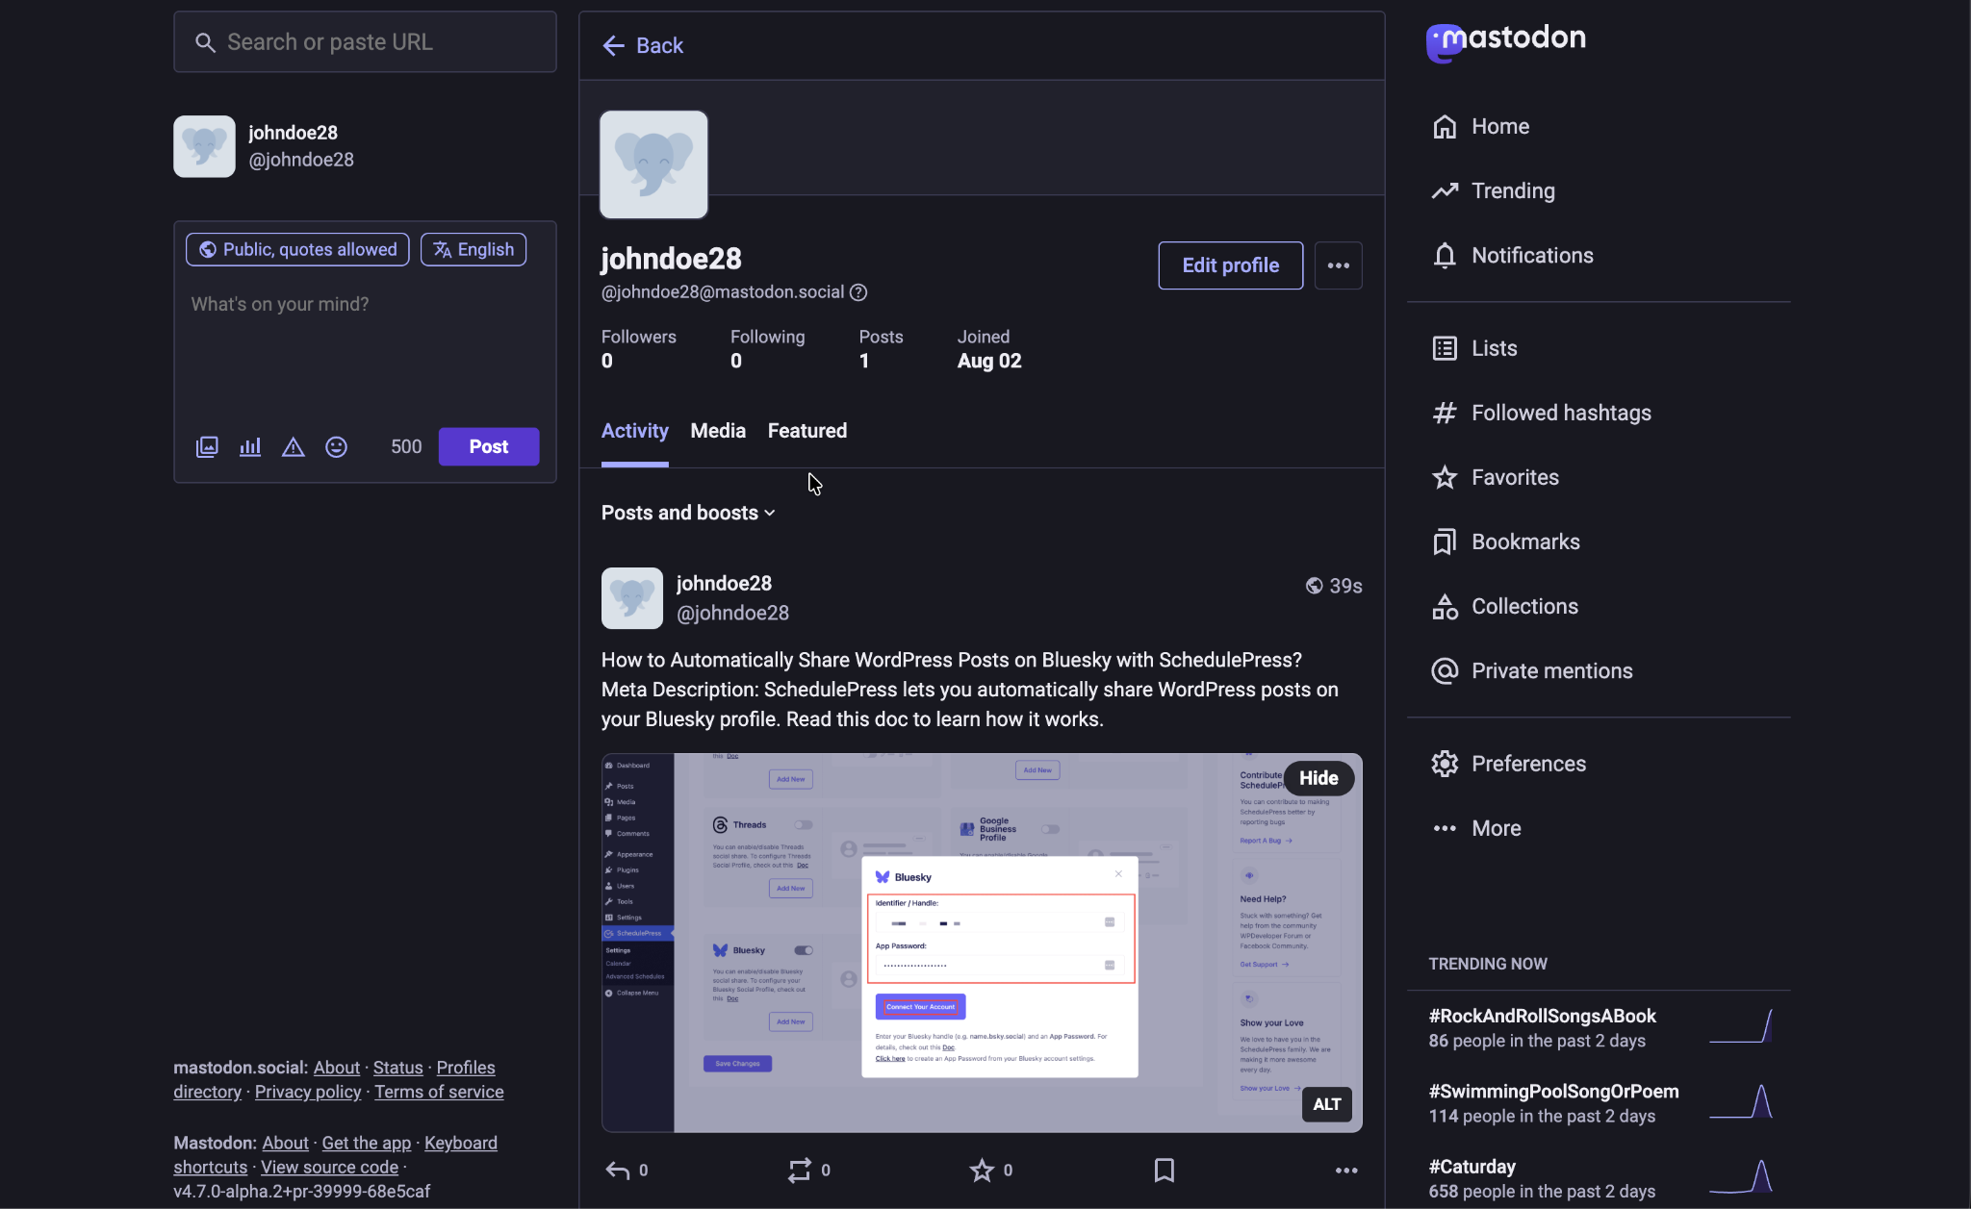Click handle info question mark icon
The width and height of the screenshot is (1971, 1209).
[858, 292]
